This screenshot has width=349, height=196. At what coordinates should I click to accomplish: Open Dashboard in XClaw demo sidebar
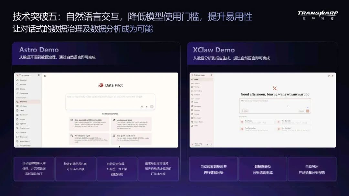196,118
